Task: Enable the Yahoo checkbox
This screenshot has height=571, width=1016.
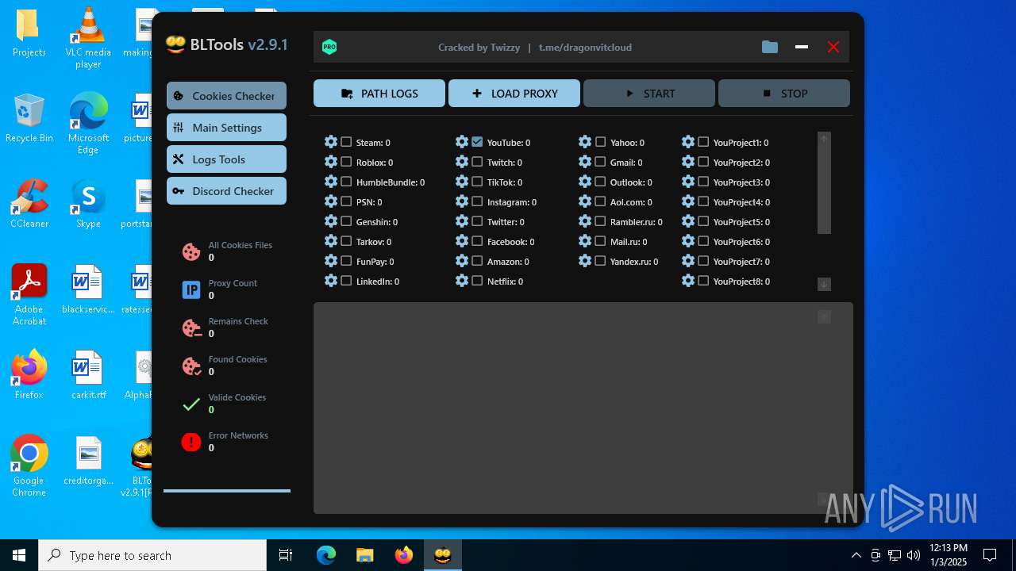Action: (x=600, y=142)
